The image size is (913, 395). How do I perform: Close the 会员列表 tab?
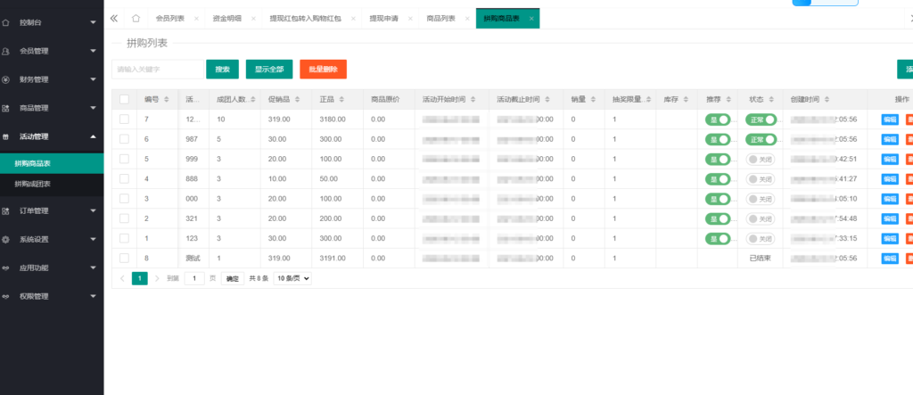coord(196,19)
